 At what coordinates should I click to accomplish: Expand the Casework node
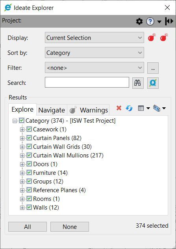coord(22,129)
